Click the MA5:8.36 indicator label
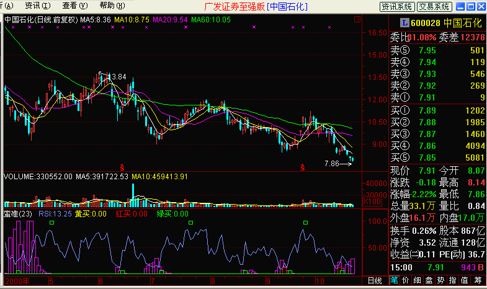The image size is (487, 289). click(x=96, y=20)
